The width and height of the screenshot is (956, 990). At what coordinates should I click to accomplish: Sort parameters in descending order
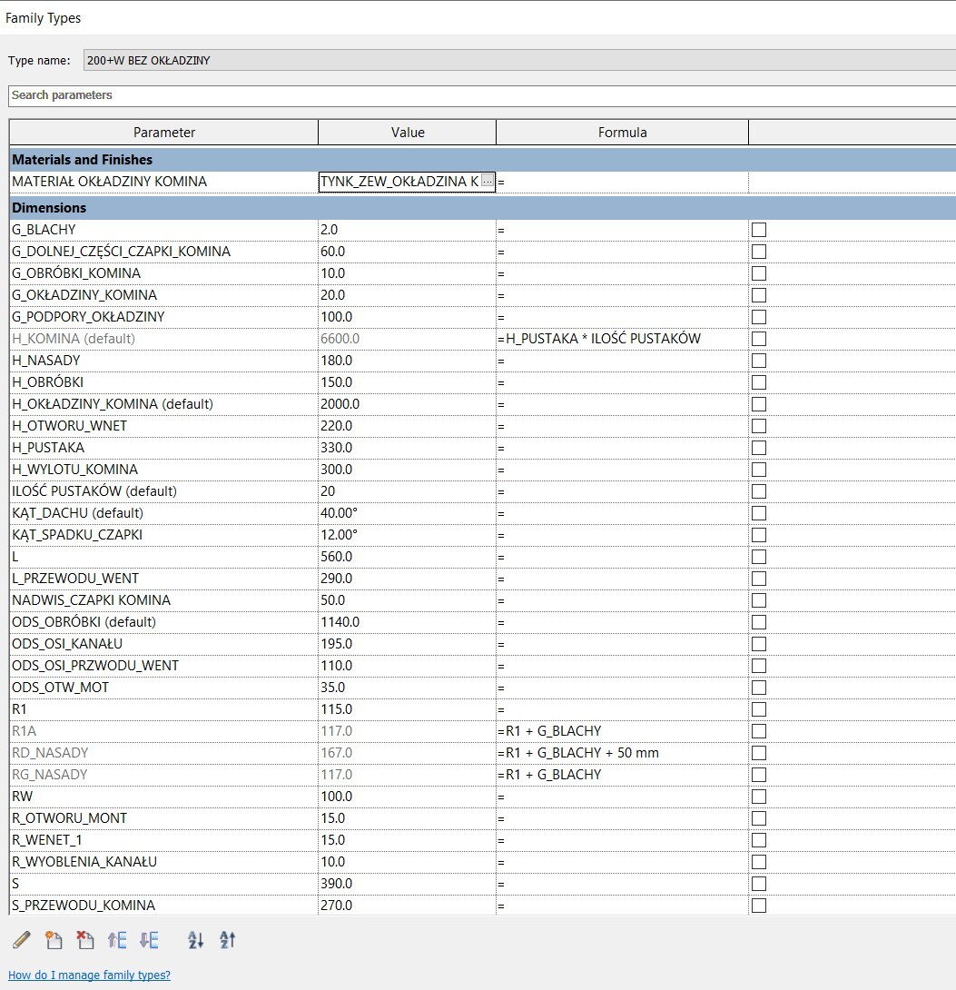coord(228,940)
